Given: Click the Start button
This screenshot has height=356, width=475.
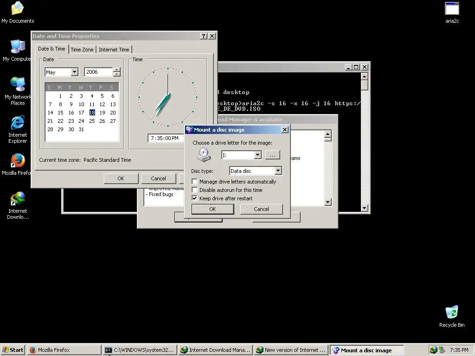Looking at the screenshot, I should click(13, 350).
